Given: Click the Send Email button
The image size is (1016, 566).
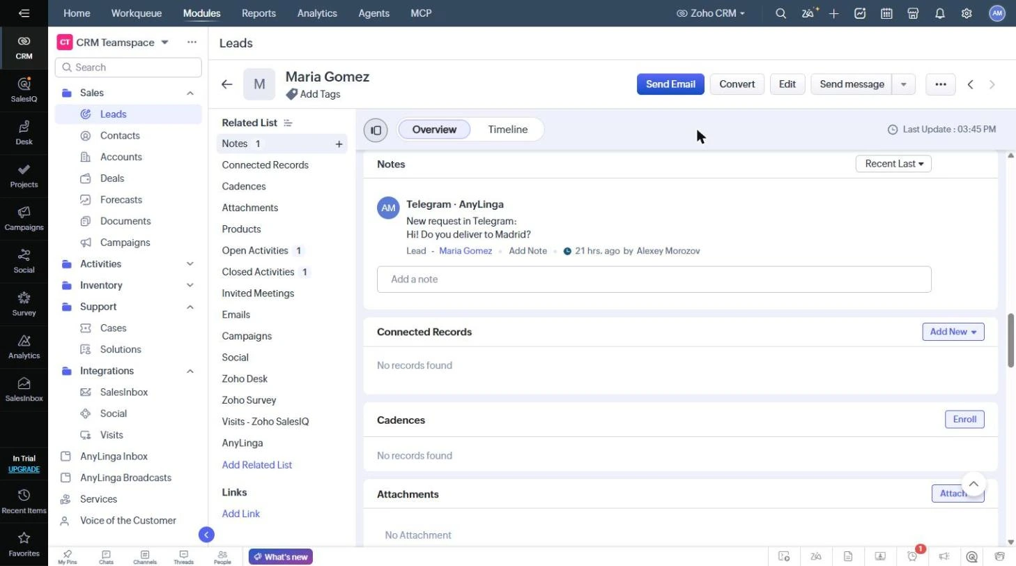Looking at the screenshot, I should [670, 84].
